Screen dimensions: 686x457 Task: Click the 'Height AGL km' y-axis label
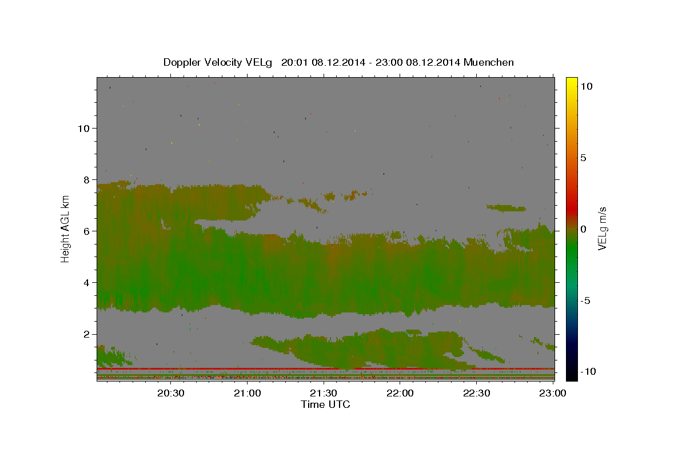tap(66, 228)
